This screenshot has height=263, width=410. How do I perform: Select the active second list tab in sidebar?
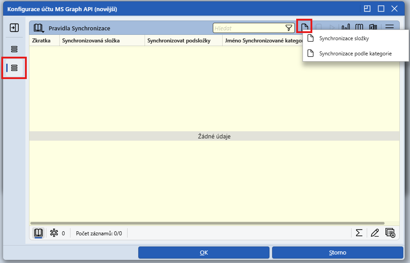click(14, 68)
